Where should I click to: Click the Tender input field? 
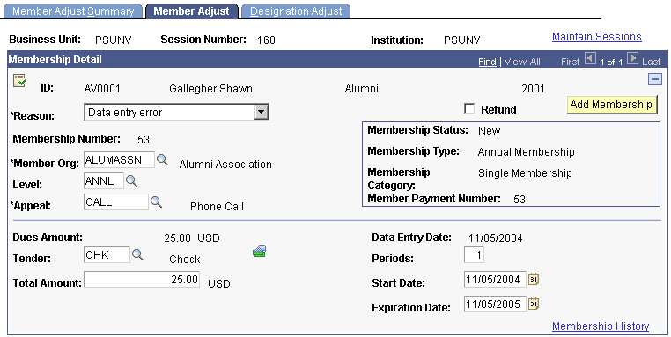[107, 255]
